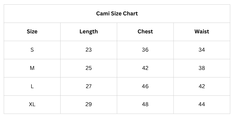Viewport: 233px width, 116px height.
Task: Click chest value 48 for size XL
Action: click(145, 104)
